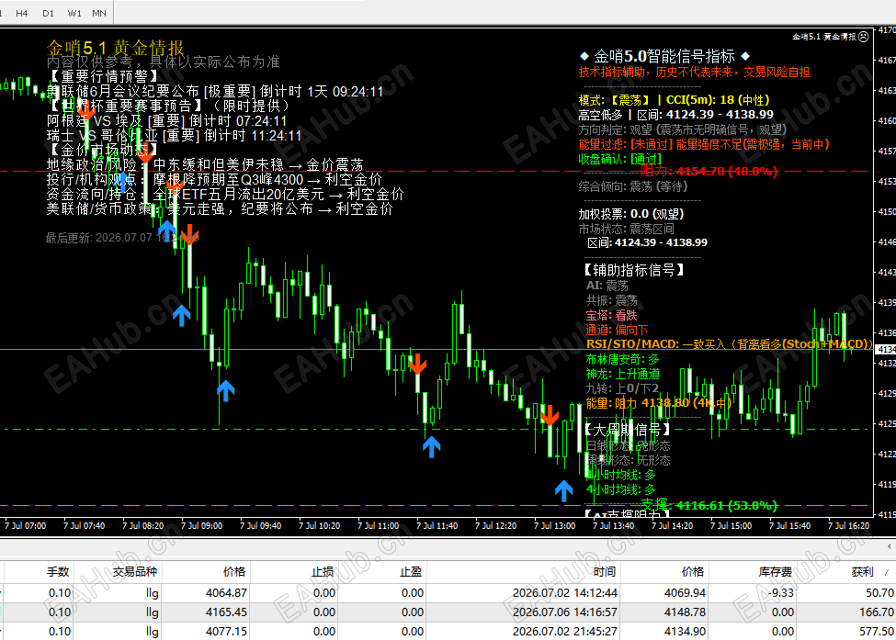This screenshot has width=896, height=640.
Task: Sort by the 止损 column header
Action: pos(323,571)
